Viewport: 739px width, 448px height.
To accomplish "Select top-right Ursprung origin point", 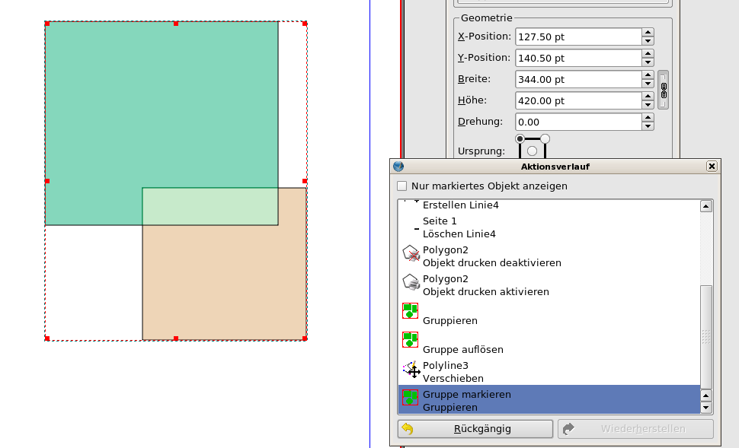I will click(545, 138).
